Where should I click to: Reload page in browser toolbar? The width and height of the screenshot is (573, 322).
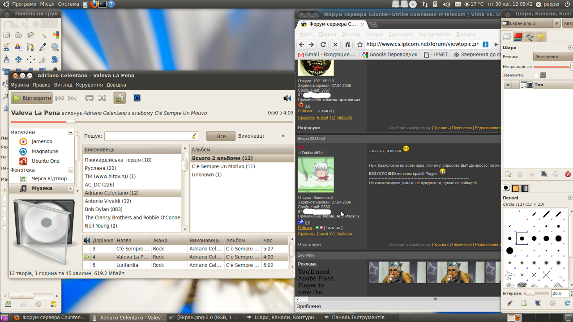pyautogui.click(x=323, y=44)
